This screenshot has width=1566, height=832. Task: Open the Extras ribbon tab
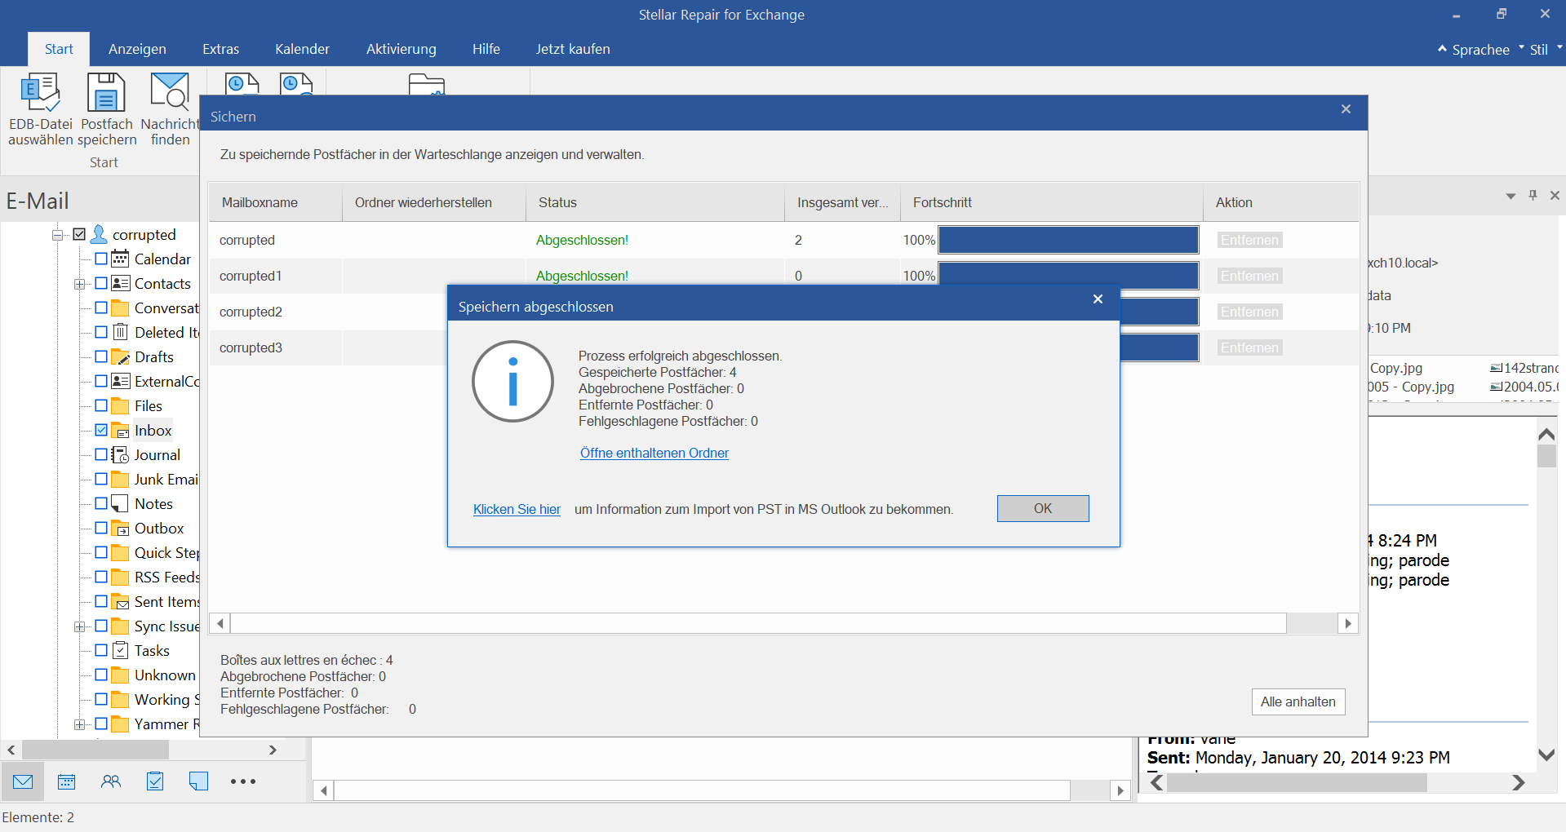click(x=220, y=49)
